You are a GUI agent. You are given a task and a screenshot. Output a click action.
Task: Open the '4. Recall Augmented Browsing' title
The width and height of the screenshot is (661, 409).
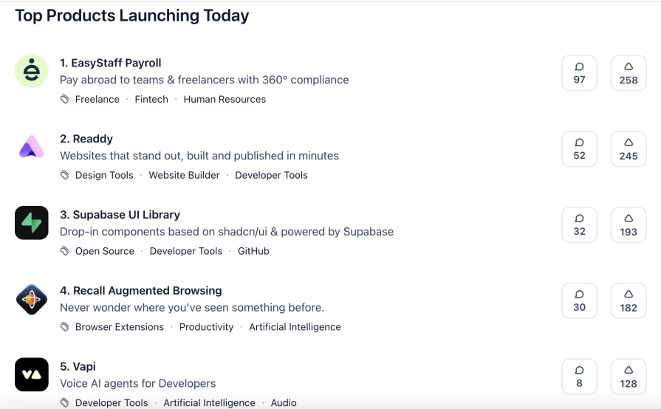click(141, 291)
